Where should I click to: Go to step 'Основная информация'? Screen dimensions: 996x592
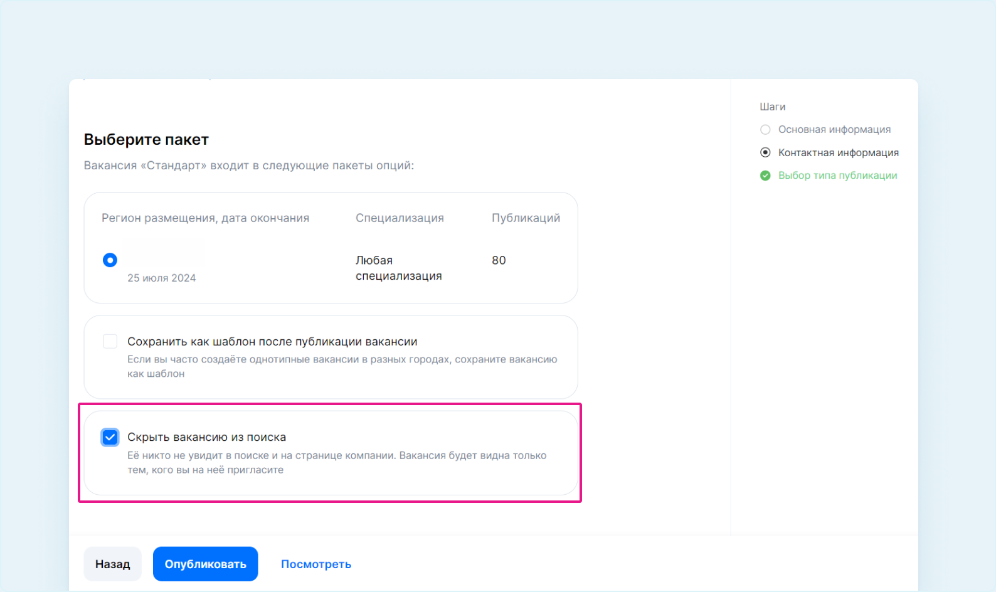(834, 129)
